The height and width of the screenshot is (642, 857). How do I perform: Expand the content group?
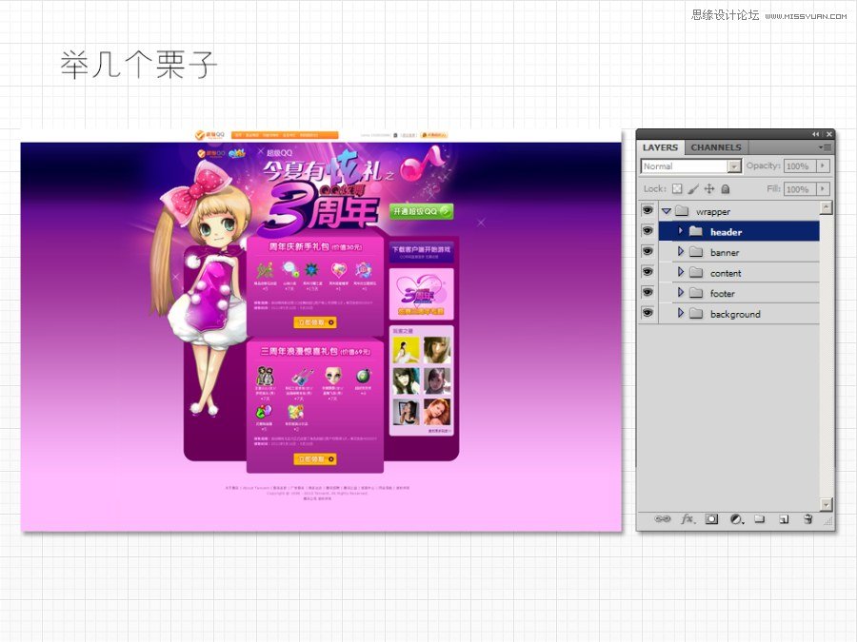(x=681, y=272)
